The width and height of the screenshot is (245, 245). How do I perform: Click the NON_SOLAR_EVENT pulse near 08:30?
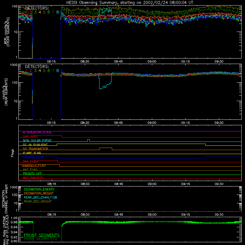pyautogui.click(x=89, y=141)
